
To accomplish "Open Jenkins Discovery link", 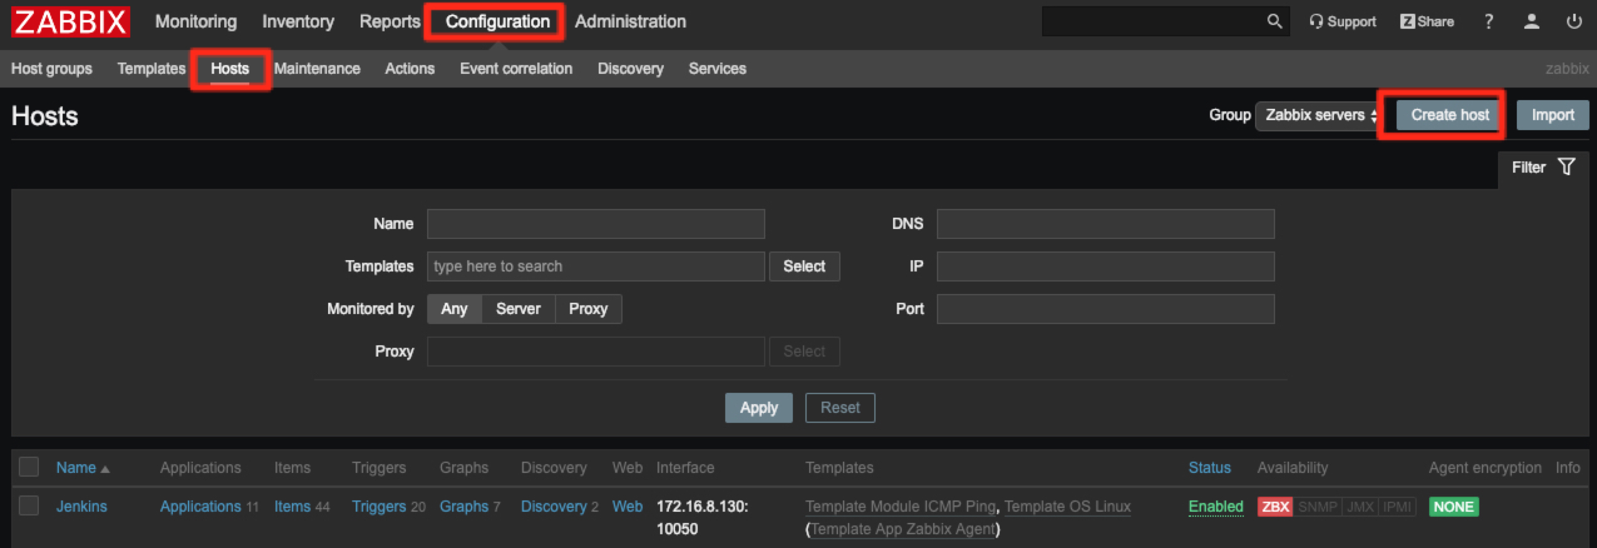I will point(554,507).
